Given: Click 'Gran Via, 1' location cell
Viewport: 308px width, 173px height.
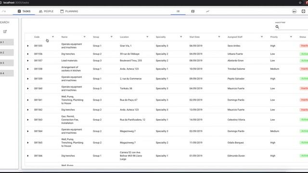Looking at the screenshot, I should click(126, 46).
